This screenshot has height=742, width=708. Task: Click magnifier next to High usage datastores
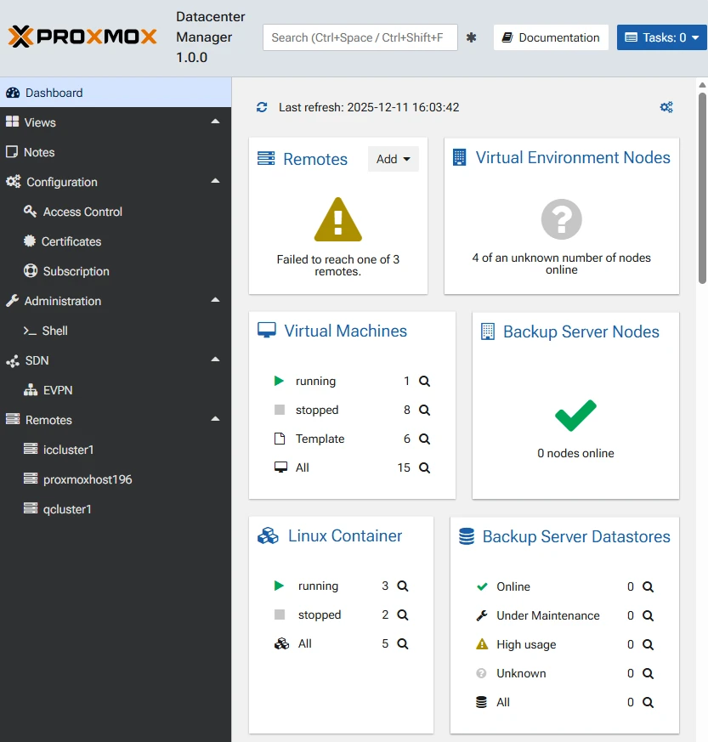[x=648, y=645]
